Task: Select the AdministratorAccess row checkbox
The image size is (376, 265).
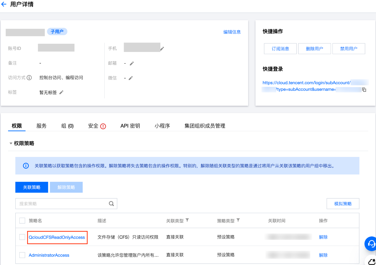Action: pos(22,255)
